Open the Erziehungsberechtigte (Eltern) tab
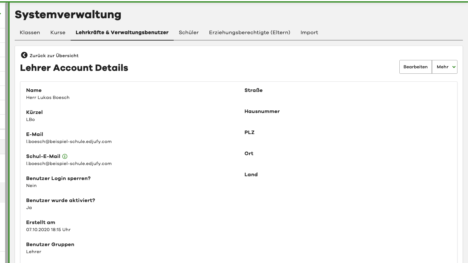The image size is (468, 263). [249, 33]
